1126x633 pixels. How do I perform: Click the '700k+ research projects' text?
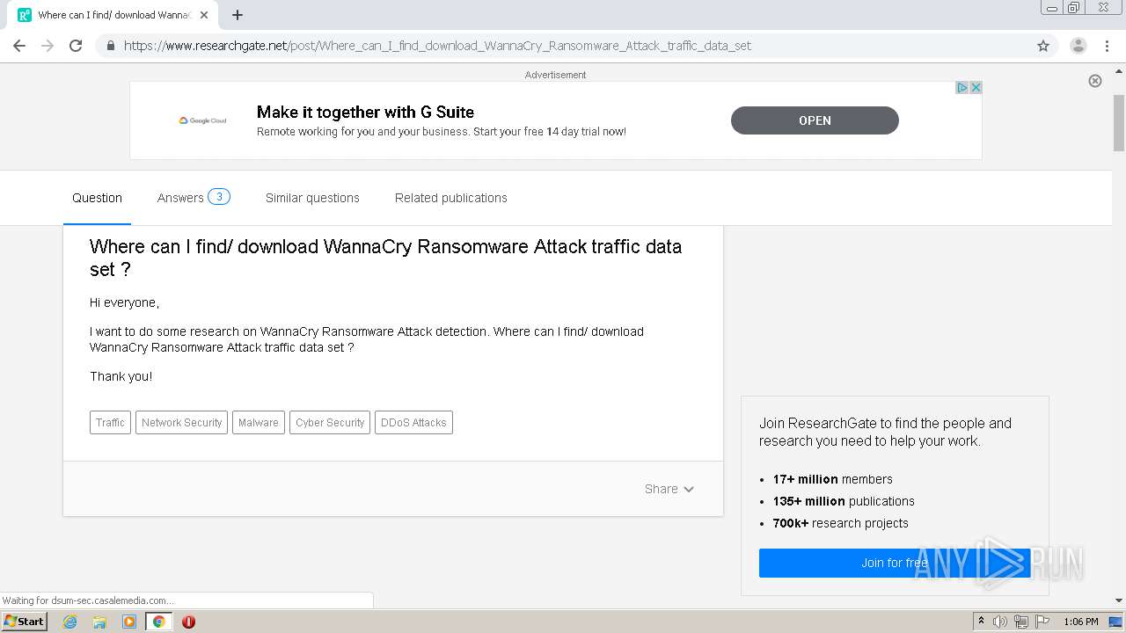pos(840,523)
